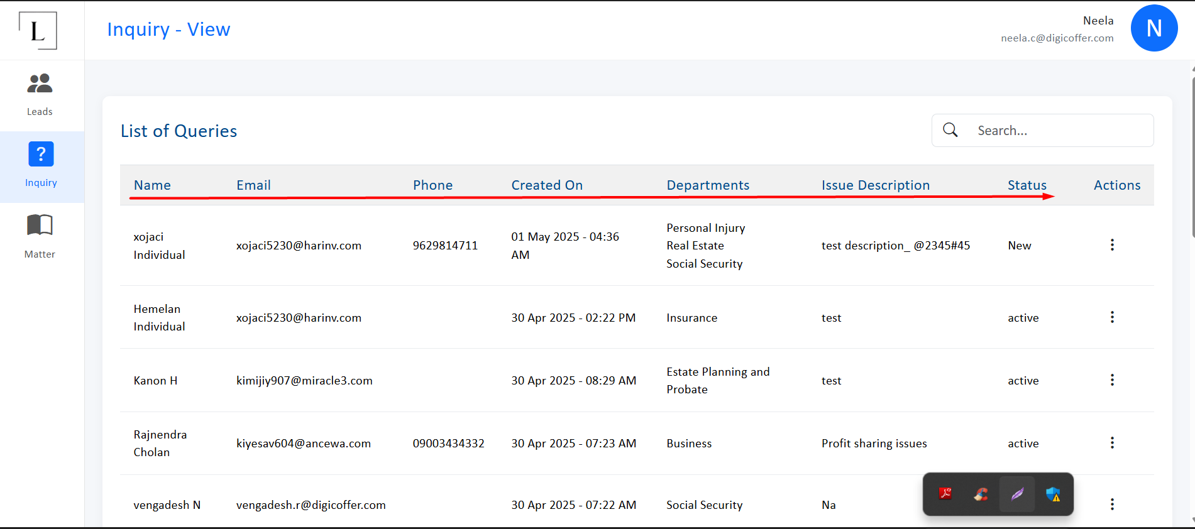1195x529 pixels.
Task: Open actions menu for Hemelan row
Action: point(1112,317)
